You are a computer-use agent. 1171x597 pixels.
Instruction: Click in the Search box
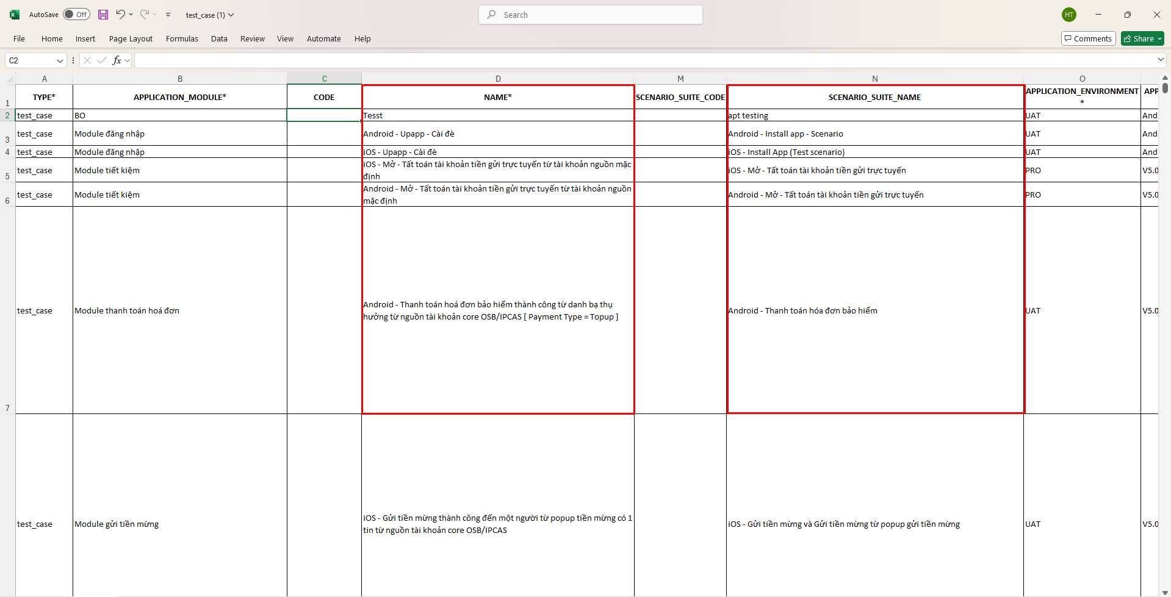[591, 15]
